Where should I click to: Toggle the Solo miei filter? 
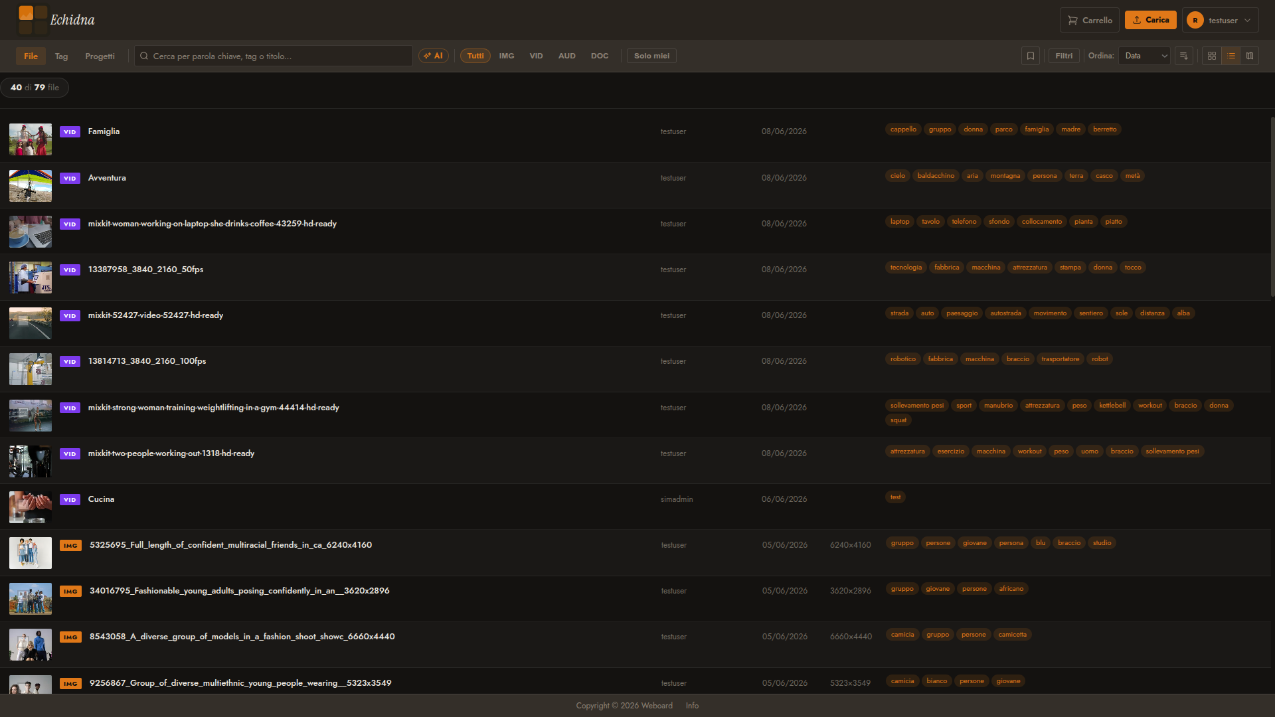click(651, 56)
